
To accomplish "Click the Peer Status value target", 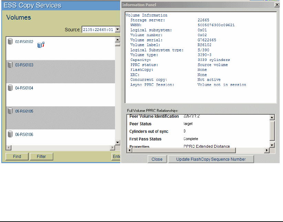I will [188, 124].
